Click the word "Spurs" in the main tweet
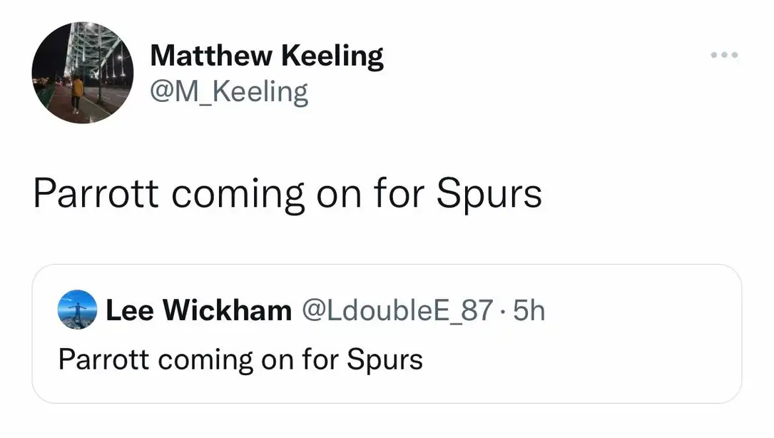Screen dimensions: 774x438 (489, 193)
